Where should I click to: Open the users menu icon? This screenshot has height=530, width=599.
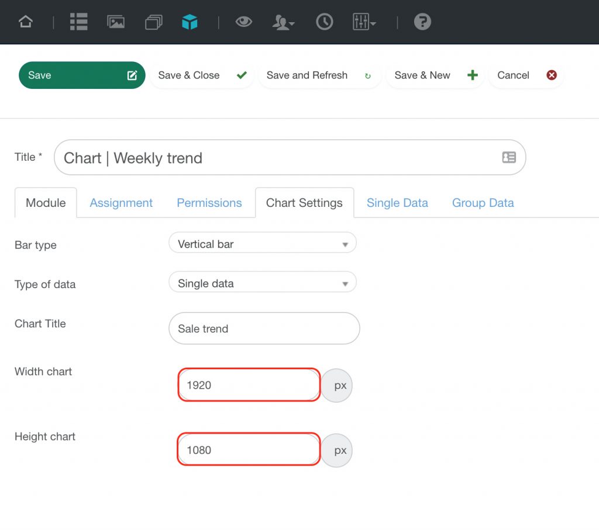tap(283, 22)
